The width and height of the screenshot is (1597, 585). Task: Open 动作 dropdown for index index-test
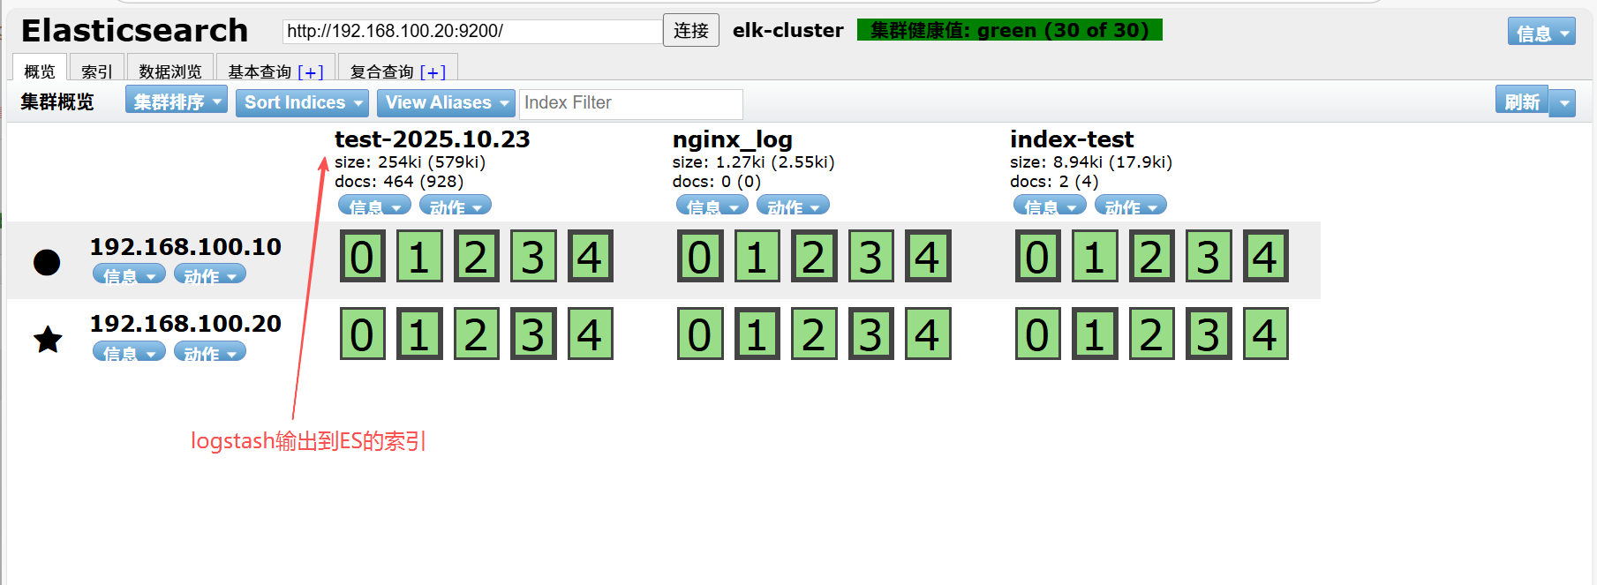(x=1131, y=206)
